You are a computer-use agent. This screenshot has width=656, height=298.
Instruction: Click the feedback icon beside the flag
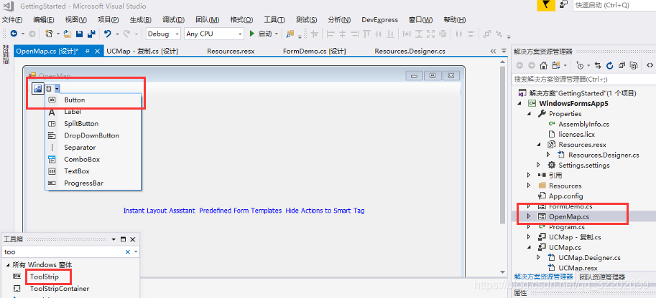point(564,4)
